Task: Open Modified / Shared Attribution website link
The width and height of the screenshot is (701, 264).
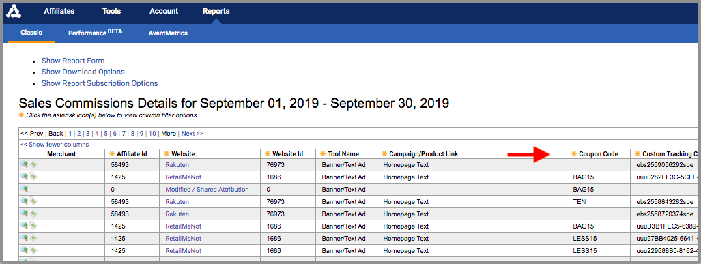Action: click(x=207, y=190)
